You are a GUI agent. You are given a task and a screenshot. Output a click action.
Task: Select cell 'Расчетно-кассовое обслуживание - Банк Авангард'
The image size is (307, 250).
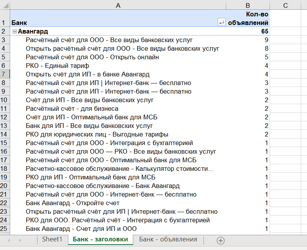coord(118,186)
